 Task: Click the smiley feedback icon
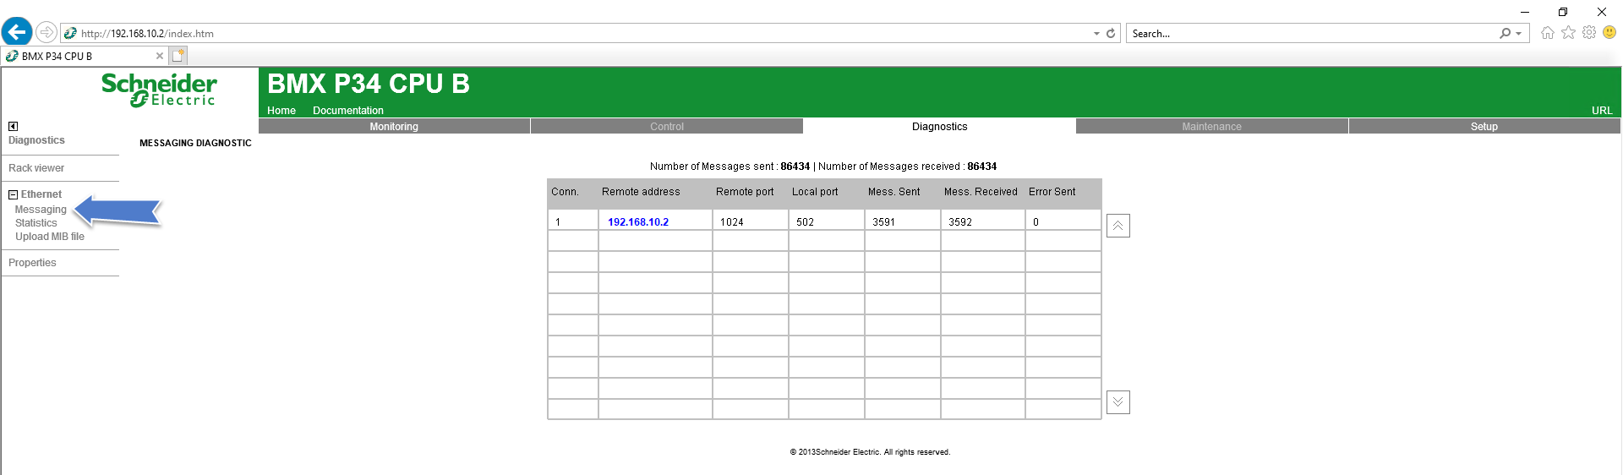[x=1609, y=33]
